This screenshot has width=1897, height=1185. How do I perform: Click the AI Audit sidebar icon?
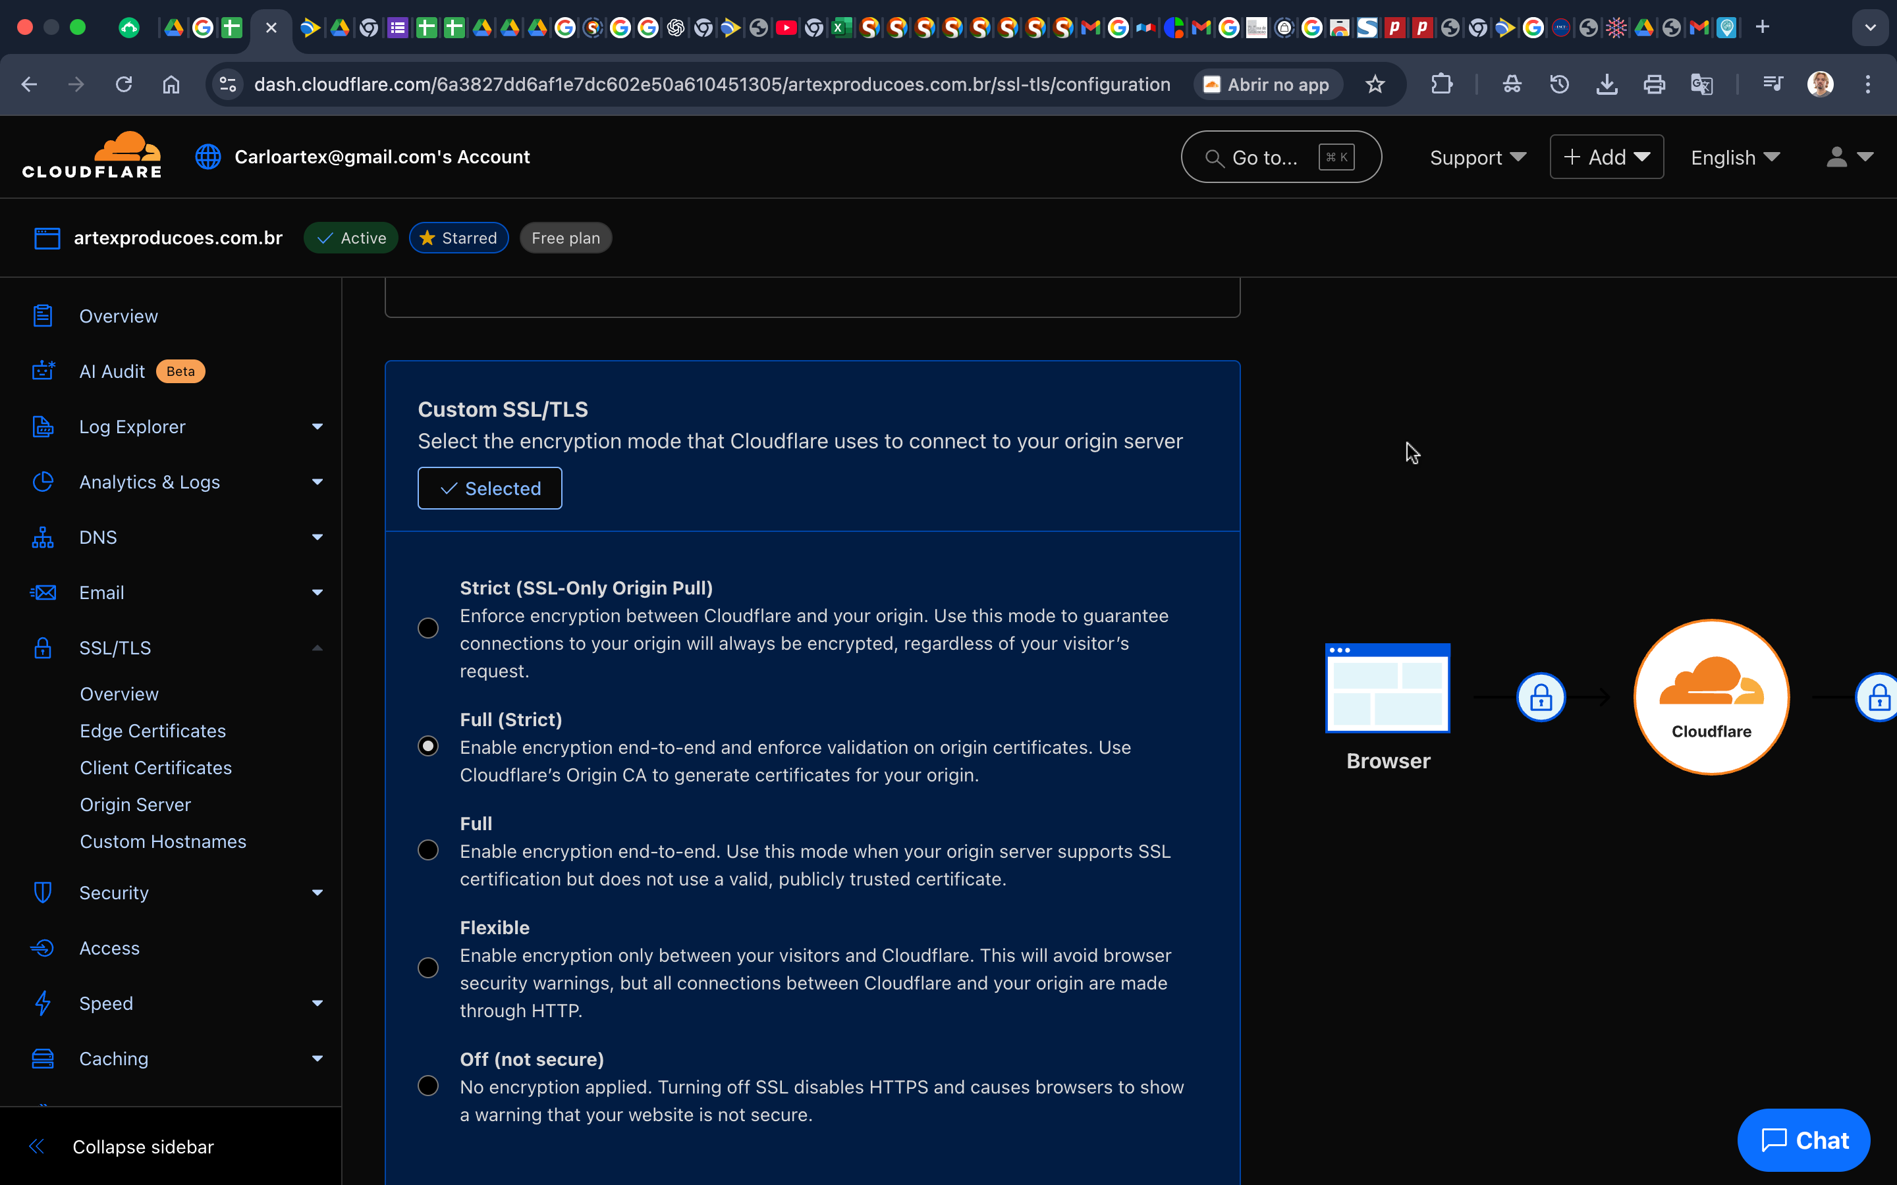pos(43,371)
